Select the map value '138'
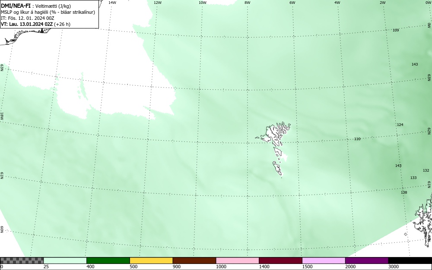 [404, 192]
